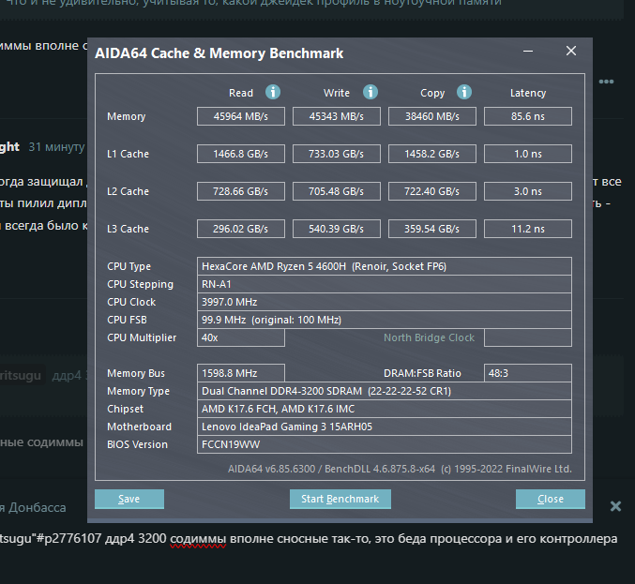Close the AIDA64 window via title X
Viewport: 635px width, 584px height.
[x=571, y=51]
